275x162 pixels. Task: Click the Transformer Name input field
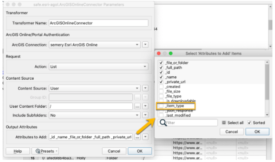[x=99, y=23]
